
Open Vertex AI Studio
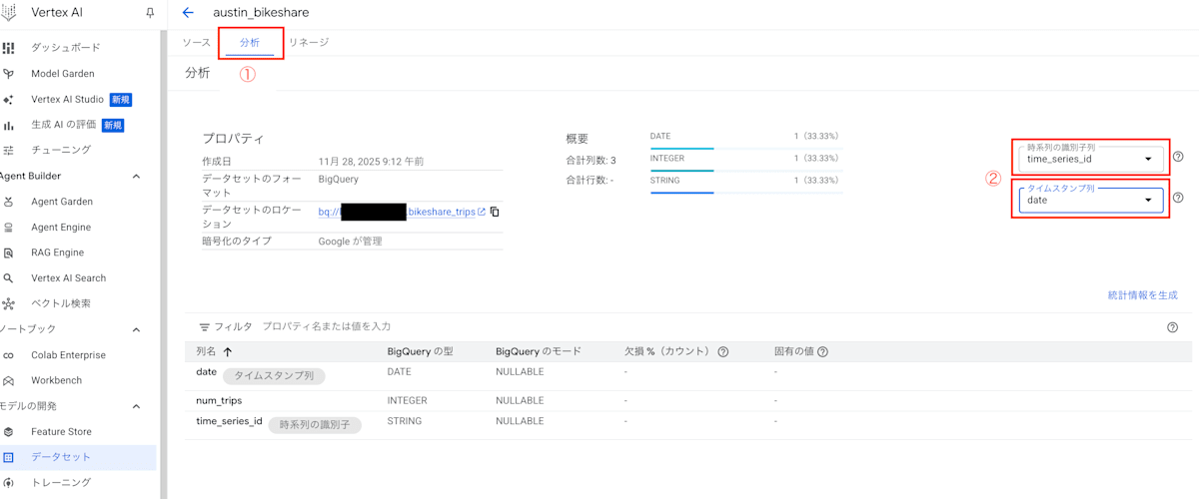(x=68, y=100)
